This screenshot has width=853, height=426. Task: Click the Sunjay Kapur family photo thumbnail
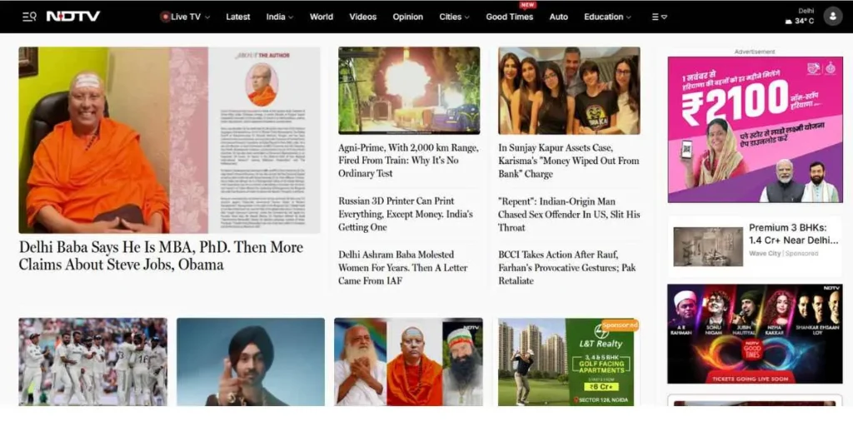point(569,91)
